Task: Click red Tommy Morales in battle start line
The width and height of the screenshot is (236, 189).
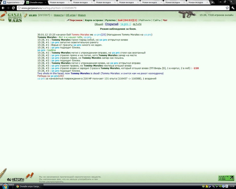Action: click(x=80, y=35)
